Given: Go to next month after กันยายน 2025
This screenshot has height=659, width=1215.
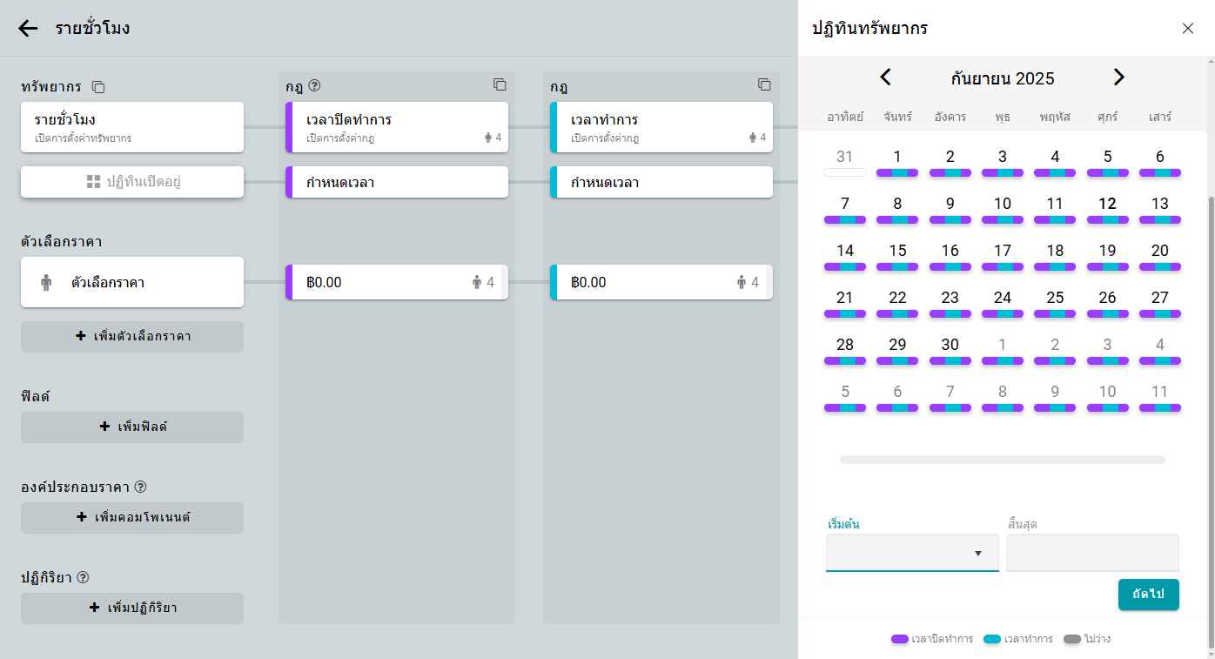Looking at the screenshot, I should tap(1119, 77).
